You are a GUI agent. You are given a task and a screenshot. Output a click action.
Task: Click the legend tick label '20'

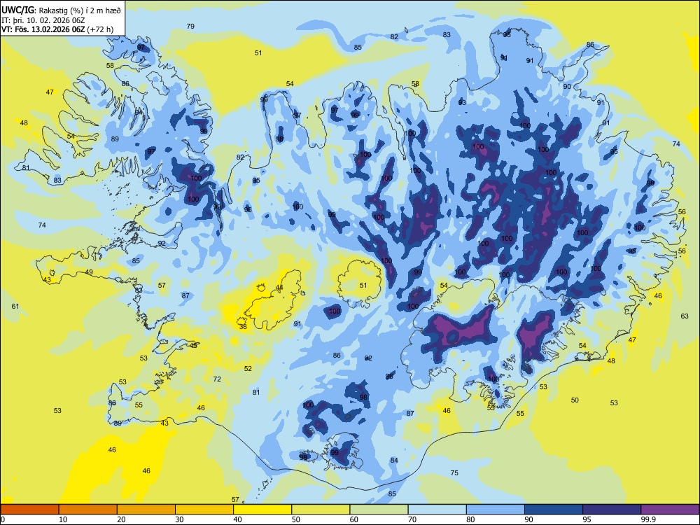121,519
